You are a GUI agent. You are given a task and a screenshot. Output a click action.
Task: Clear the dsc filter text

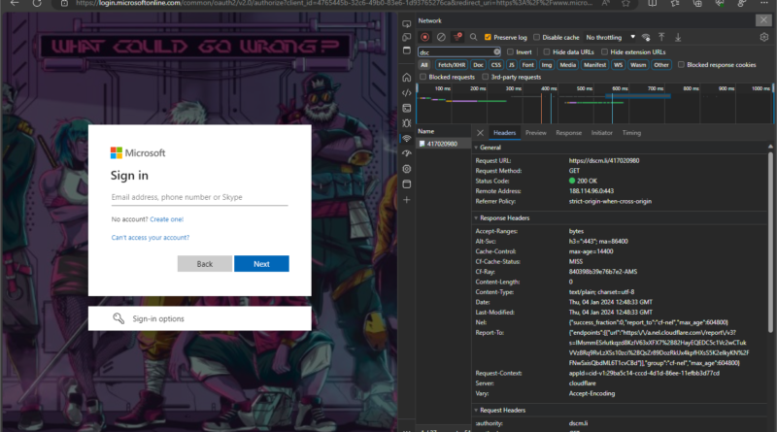click(496, 52)
